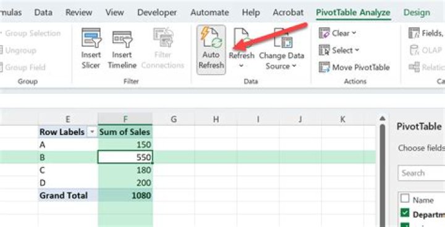The image size is (445, 227).
Task: Insert a Slicer
Action: pyautogui.click(x=91, y=49)
